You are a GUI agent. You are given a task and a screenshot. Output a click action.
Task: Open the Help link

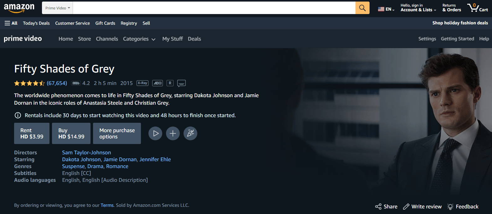[x=484, y=39]
